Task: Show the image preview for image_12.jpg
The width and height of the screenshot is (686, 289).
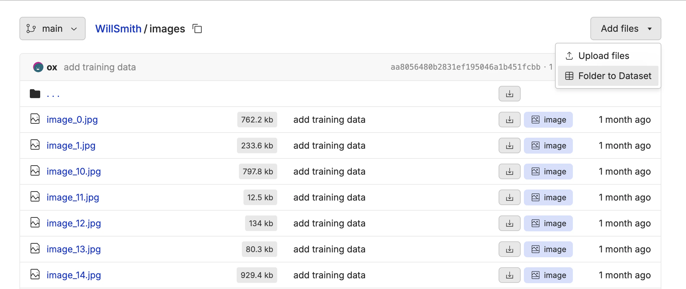Action: 548,223
